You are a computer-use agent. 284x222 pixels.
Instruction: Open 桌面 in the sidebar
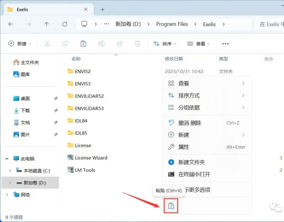pos(22,98)
